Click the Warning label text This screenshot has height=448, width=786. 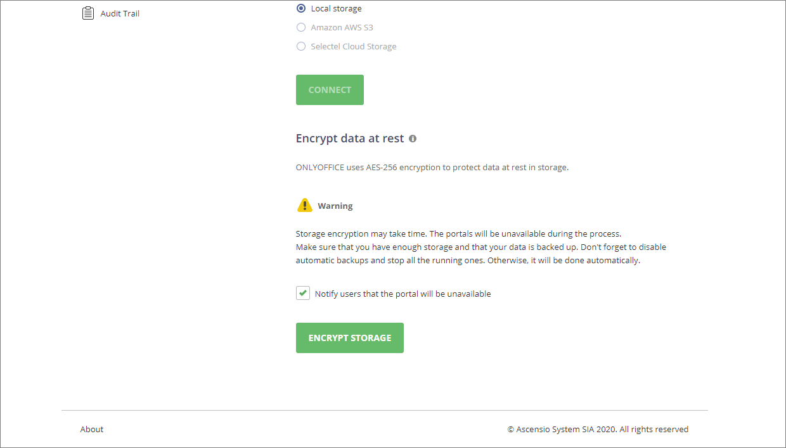pyautogui.click(x=335, y=205)
